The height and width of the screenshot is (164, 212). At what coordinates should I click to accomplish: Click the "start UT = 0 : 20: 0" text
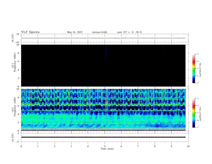[129, 32]
